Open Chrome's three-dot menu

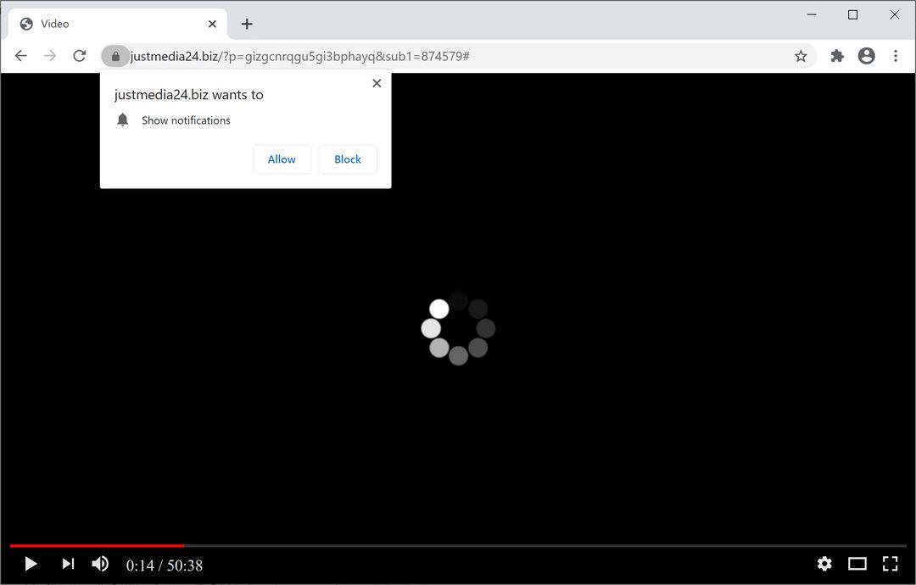[896, 56]
